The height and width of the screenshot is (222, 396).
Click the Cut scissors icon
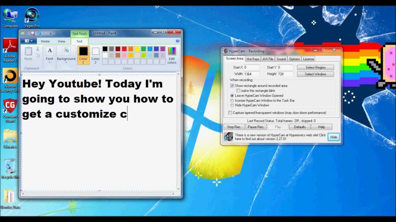pyautogui.click(x=38, y=49)
